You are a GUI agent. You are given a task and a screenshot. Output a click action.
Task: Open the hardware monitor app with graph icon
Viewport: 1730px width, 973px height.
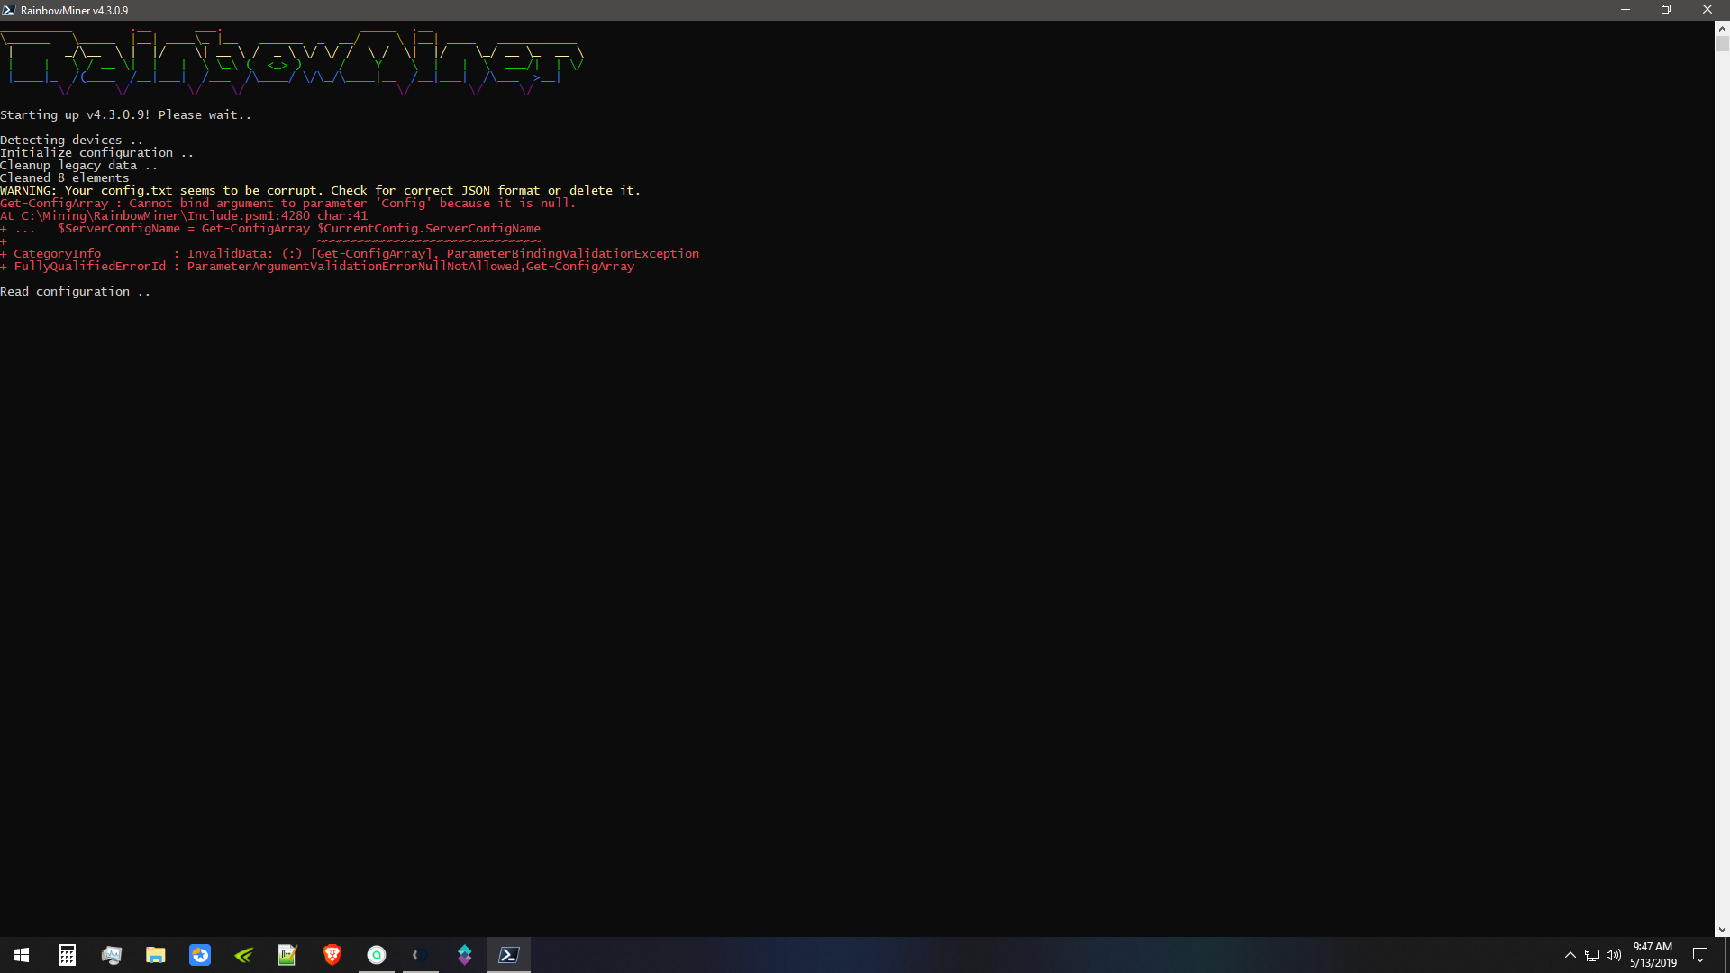pyautogui.click(x=112, y=955)
